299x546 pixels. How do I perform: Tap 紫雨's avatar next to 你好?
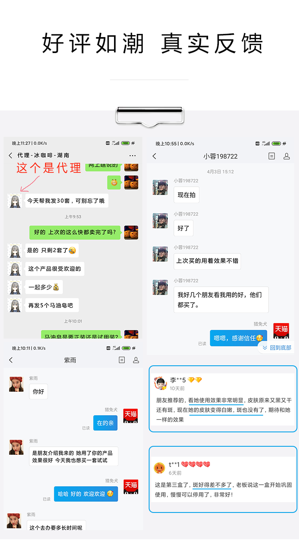click(x=16, y=384)
